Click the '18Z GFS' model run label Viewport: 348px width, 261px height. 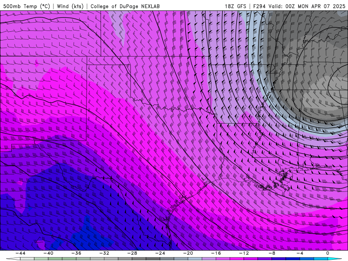(235, 6)
